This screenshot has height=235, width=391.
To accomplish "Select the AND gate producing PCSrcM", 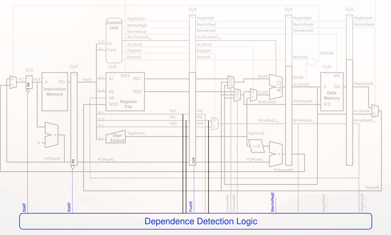I will [x=312, y=61].
